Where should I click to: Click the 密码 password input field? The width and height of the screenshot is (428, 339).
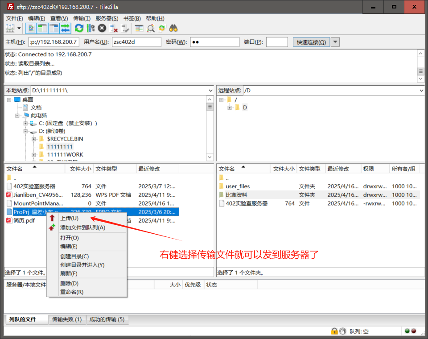(214, 42)
